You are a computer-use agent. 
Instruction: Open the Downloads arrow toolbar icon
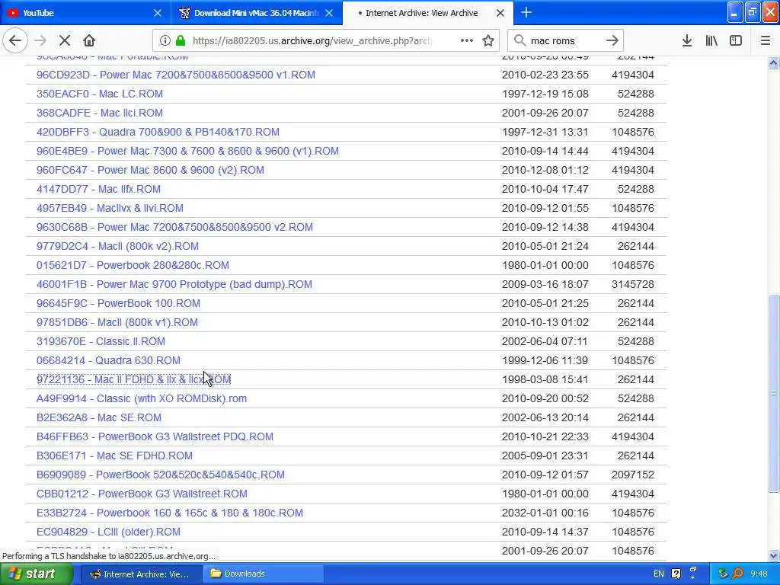[x=687, y=41]
